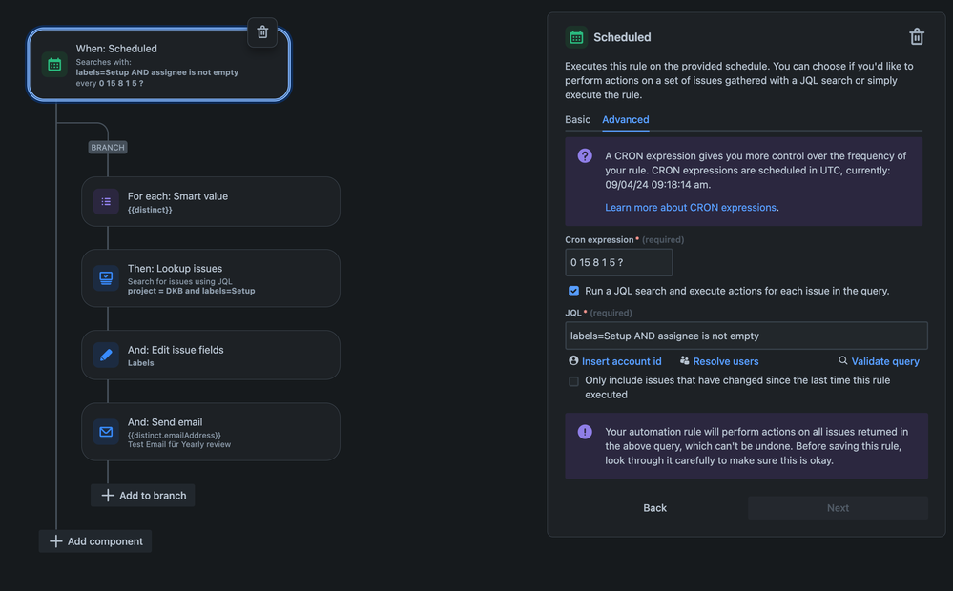Image resolution: width=953 pixels, height=591 pixels.
Task: Open Learn more about CRON expressions link
Action: [x=691, y=208]
